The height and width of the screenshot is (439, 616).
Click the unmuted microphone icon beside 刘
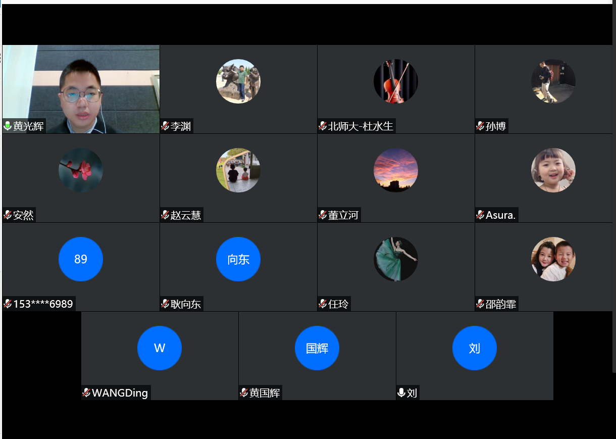pyautogui.click(x=401, y=393)
